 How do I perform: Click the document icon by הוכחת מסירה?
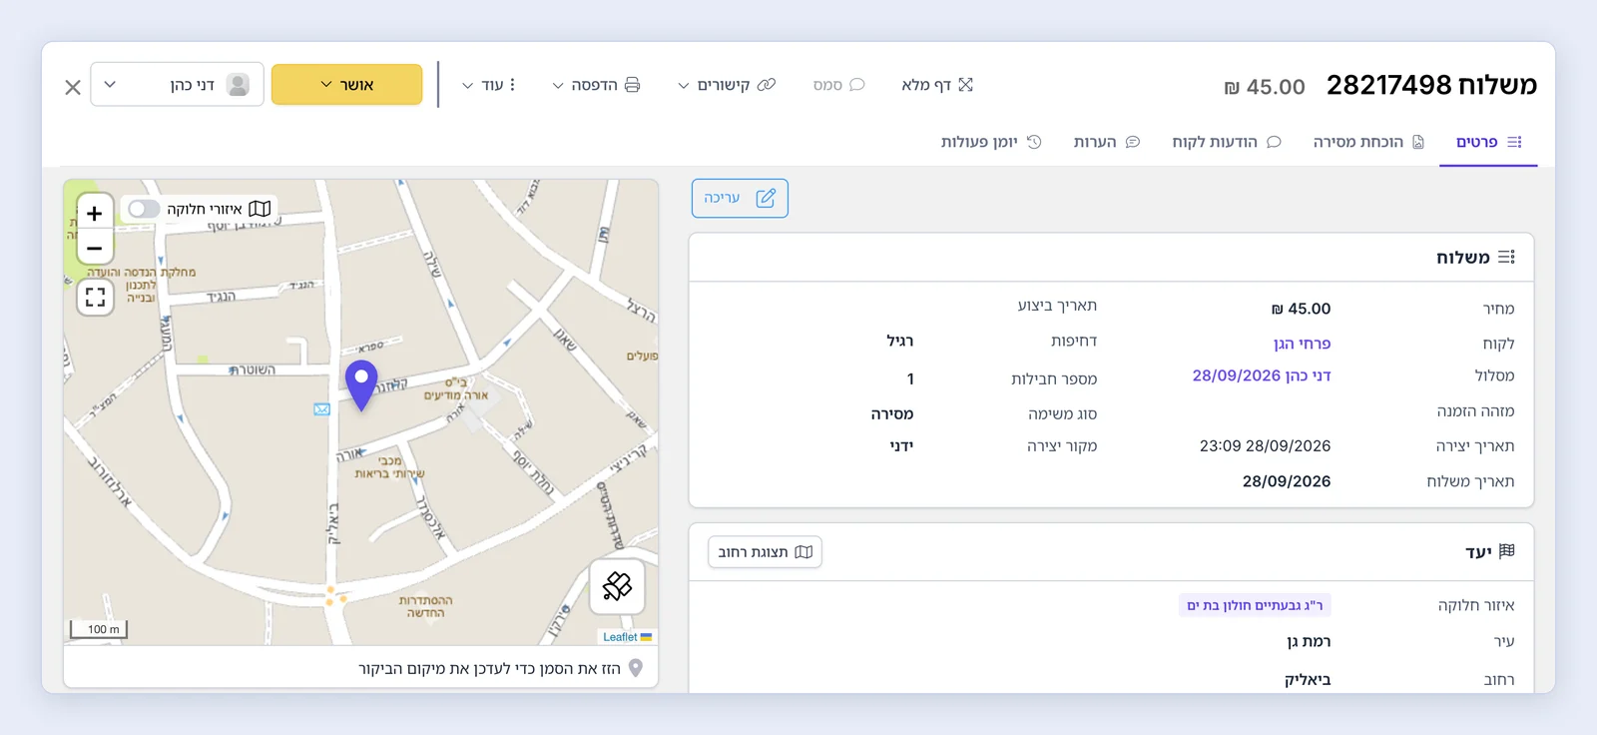click(1418, 142)
